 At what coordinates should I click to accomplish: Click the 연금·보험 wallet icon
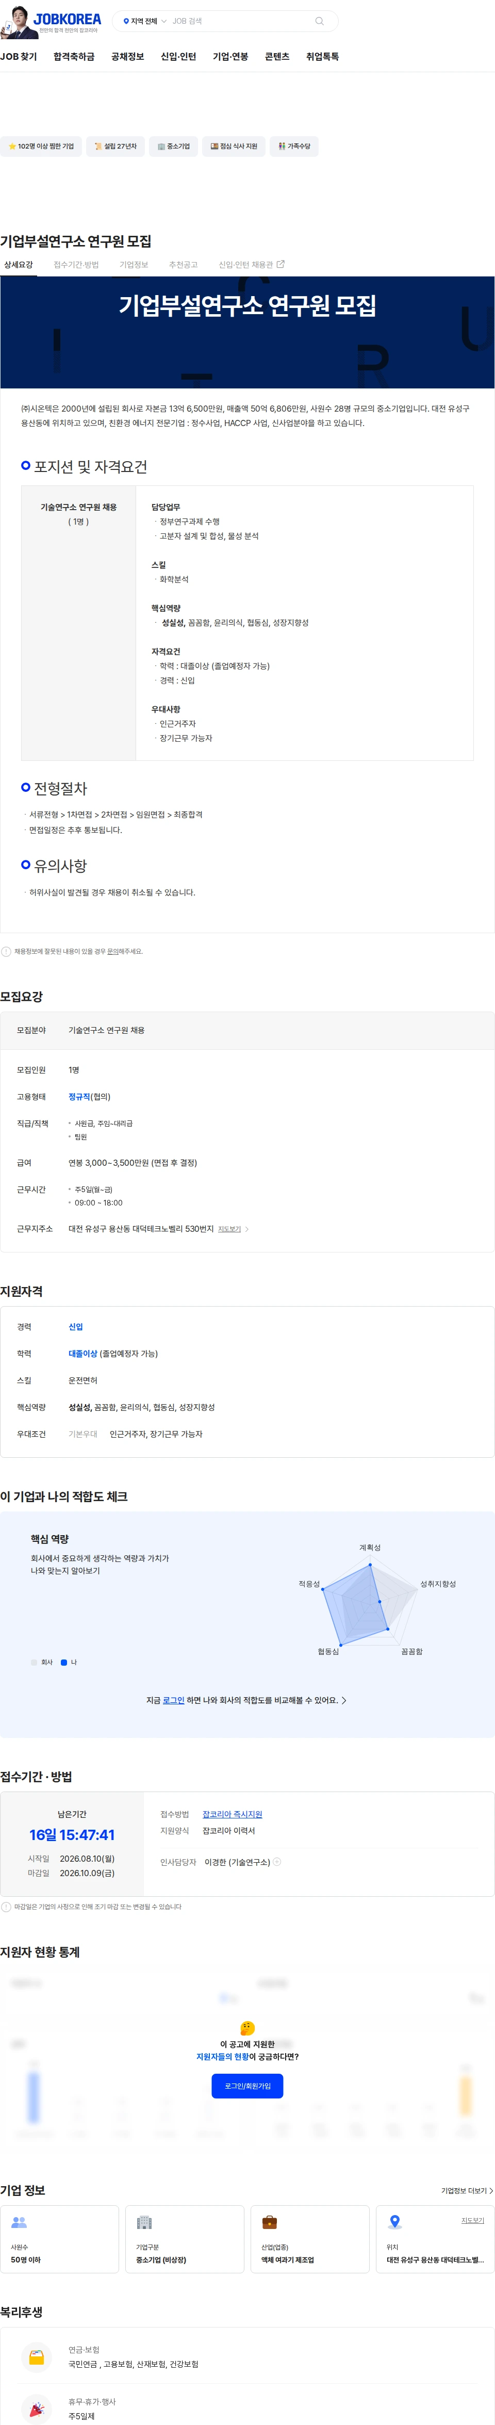tap(37, 2356)
